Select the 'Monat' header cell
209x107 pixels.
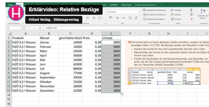pyautogui.click(x=49, y=38)
